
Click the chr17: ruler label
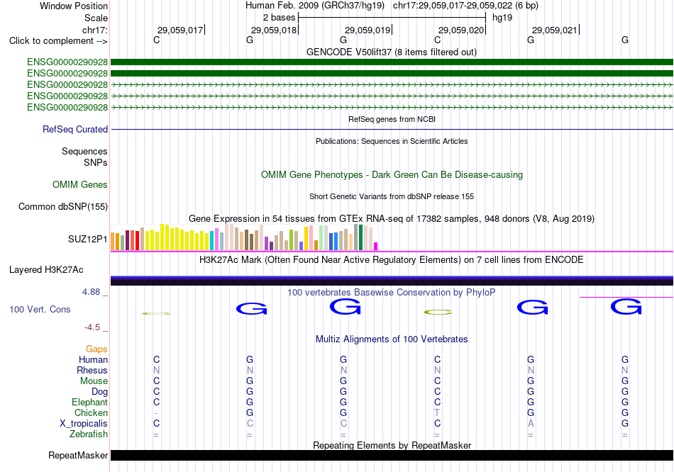(94, 30)
